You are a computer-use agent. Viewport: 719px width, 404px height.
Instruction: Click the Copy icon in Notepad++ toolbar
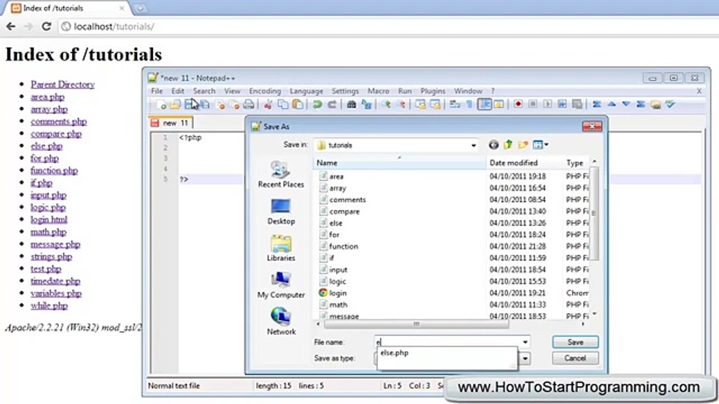(283, 104)
